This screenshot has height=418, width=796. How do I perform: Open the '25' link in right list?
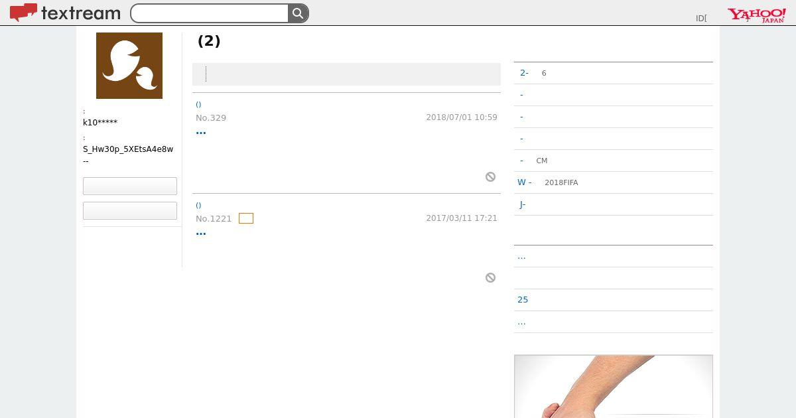pyautogui.click(x=523, y=300)
